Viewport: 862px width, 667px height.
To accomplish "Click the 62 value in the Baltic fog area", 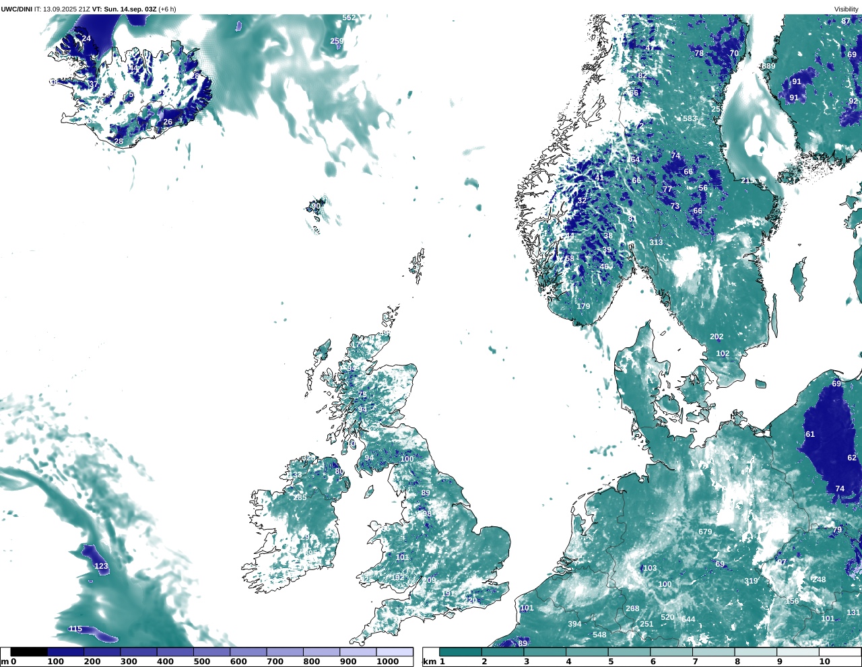I will (852, 458).
